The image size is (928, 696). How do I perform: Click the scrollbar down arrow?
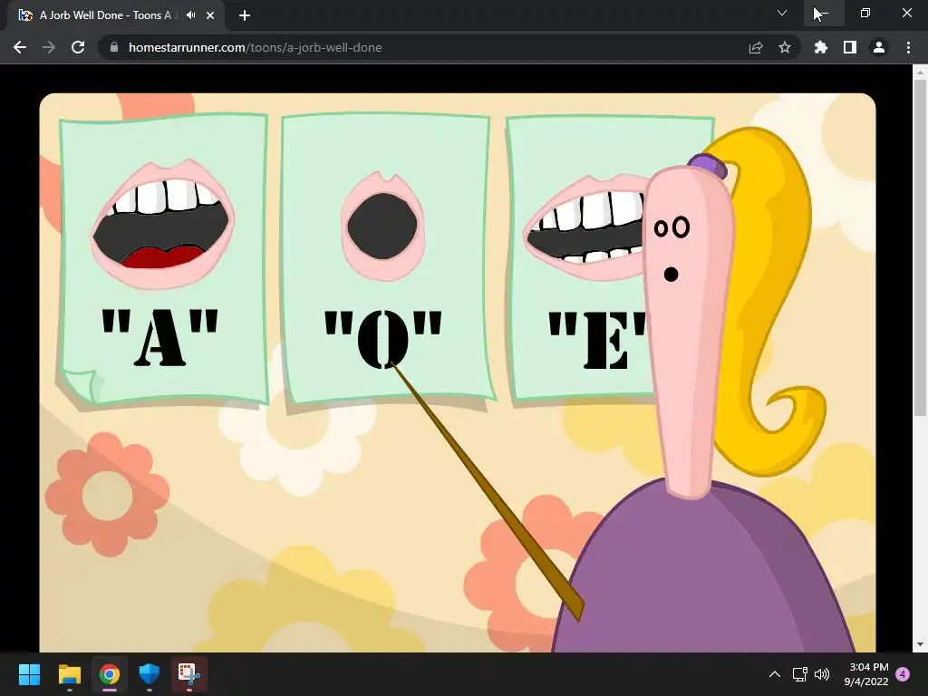920,644
